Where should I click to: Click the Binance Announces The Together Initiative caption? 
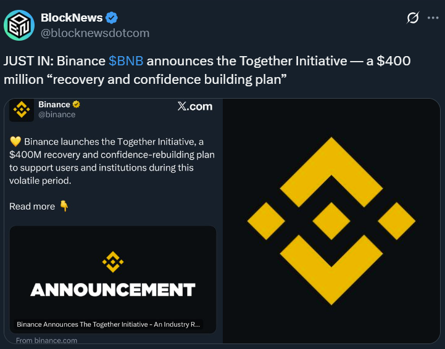coord(108,324)
